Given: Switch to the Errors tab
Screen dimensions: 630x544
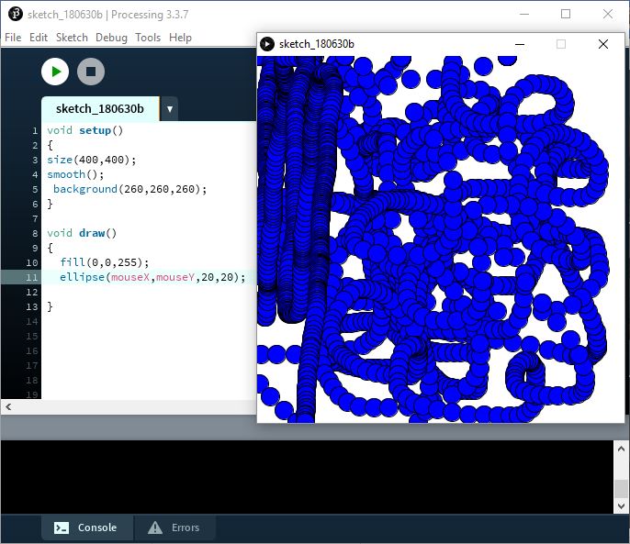Looking at the screenshot, I should click(174, 527).
